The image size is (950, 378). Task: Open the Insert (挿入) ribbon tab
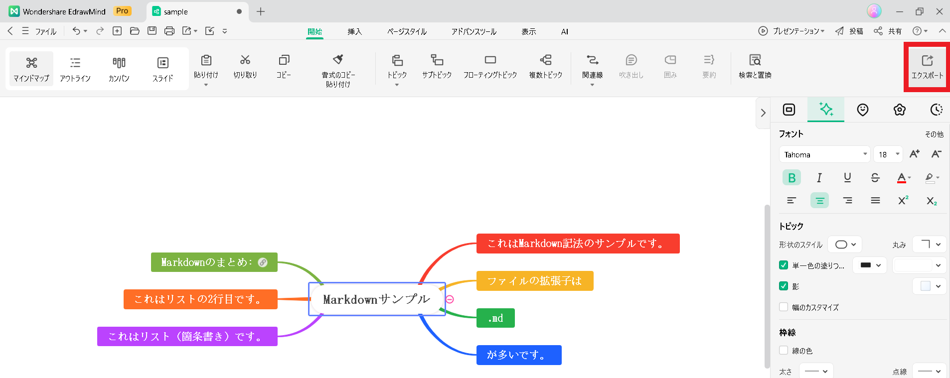[354, 31]
